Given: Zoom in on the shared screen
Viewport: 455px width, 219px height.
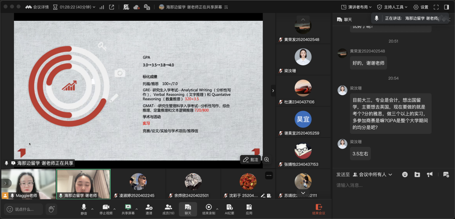Looking at the screenshot, I should [267, 159].
